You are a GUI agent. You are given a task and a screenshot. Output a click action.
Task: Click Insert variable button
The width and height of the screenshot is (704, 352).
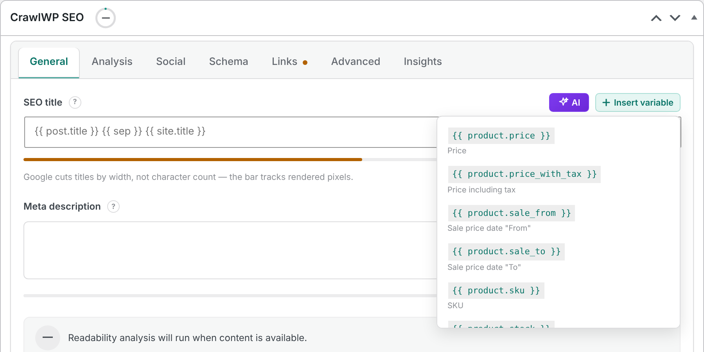tap(638, 102)
